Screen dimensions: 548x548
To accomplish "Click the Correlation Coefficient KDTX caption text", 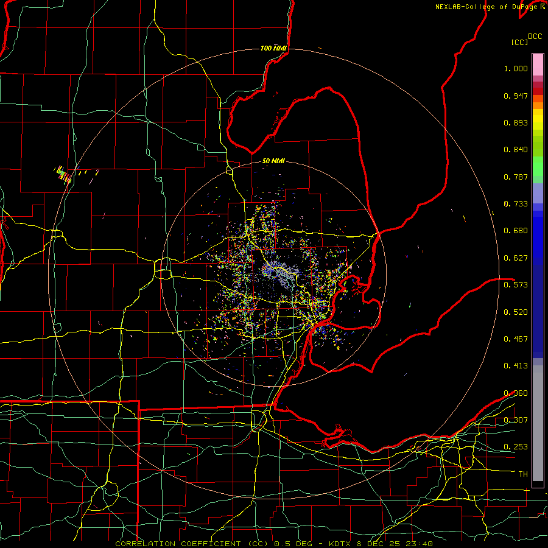I will click(274, 544).
